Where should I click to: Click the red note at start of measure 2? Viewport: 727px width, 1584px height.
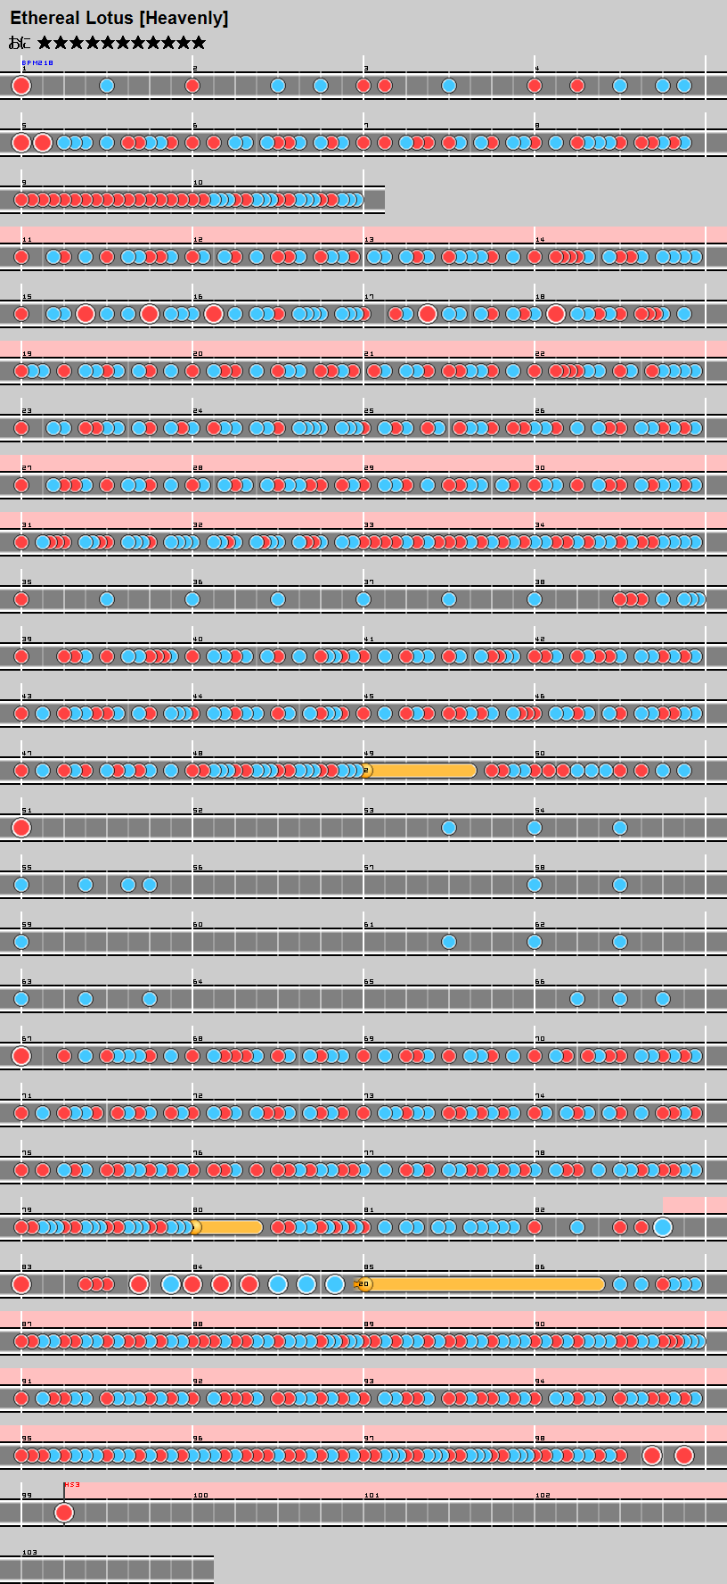192,86
